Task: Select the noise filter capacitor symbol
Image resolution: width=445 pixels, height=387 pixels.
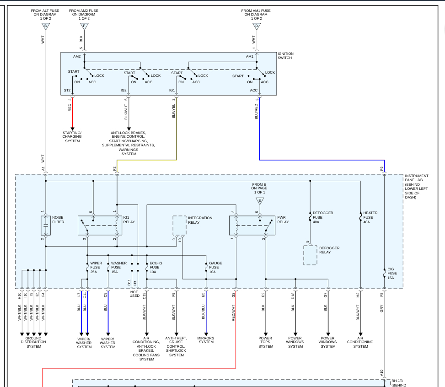Action: tap(46, 226)
